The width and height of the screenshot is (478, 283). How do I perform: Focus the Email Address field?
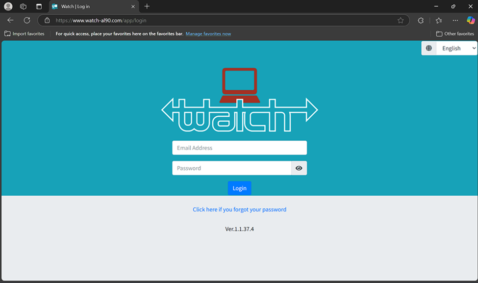click(x=239, y=148)
